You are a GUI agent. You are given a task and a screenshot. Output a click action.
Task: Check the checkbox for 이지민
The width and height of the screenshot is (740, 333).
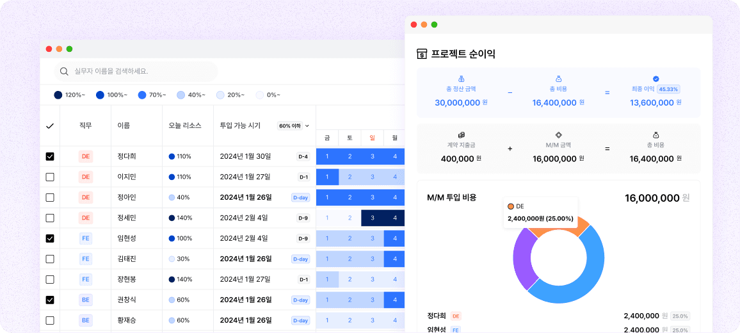[x=50, y=177]
